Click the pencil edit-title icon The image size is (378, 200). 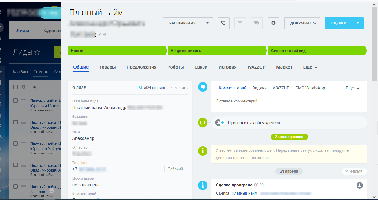(100, 35)
